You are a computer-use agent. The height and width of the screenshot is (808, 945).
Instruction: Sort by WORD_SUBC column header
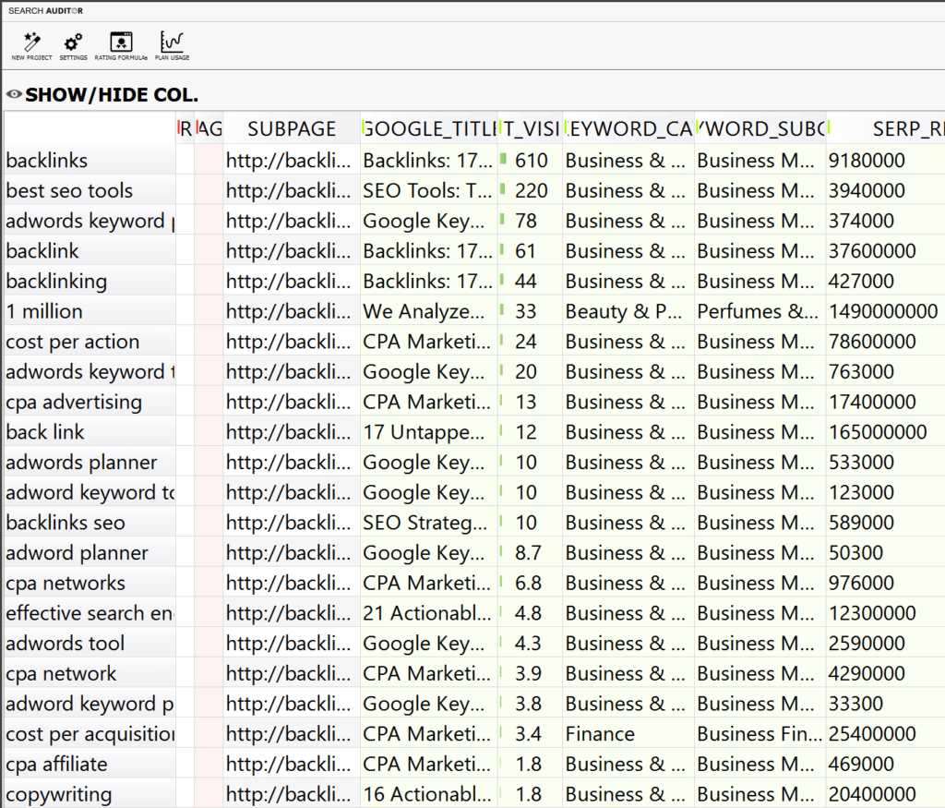(x=760, y=128)
